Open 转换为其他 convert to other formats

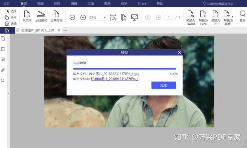pos(228,17)
